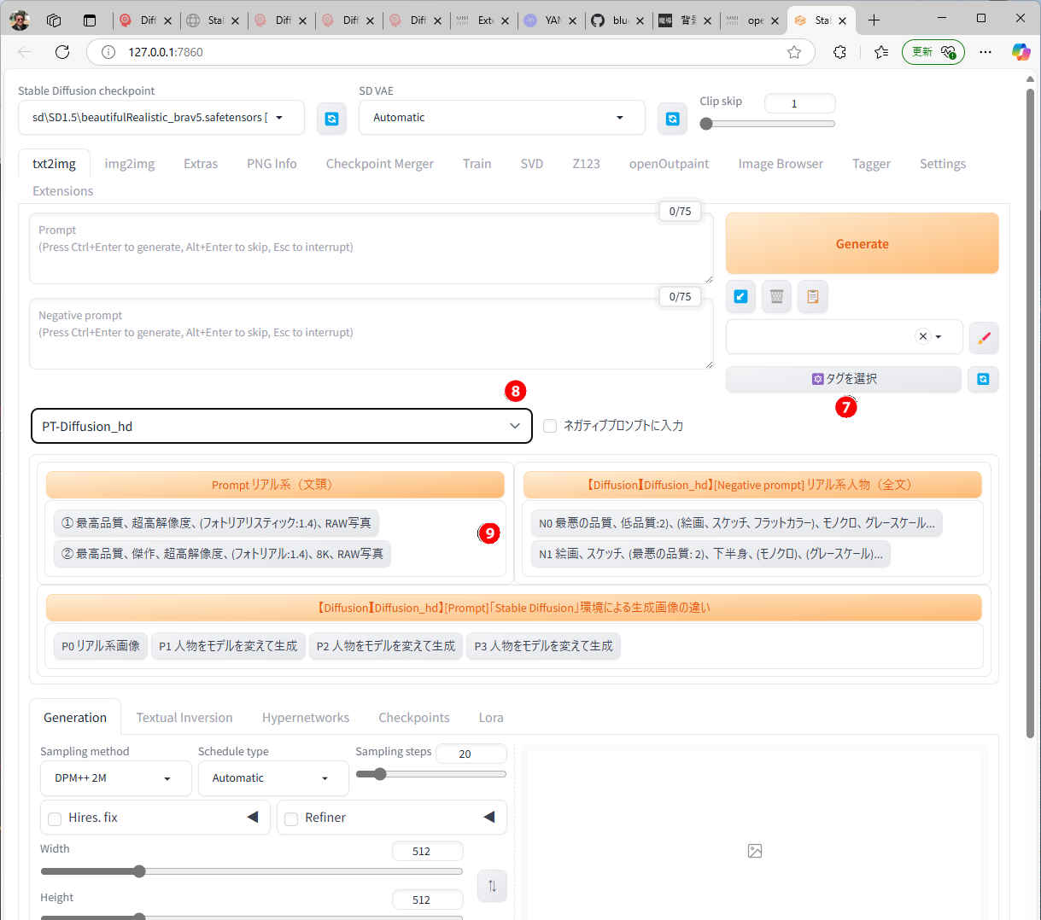Enable the ネガティブプロンプトに入力 checkbox

pyautogui.click(x=550, y=426)
